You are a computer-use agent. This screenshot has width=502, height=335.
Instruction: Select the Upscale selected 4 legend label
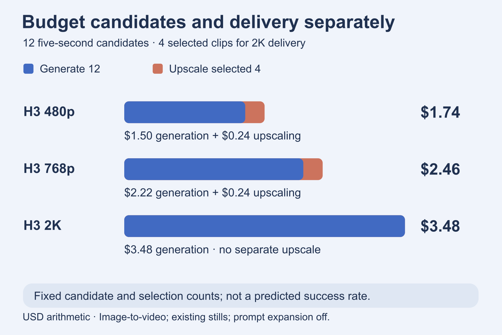pyautogui.click(x=215, y=69)
